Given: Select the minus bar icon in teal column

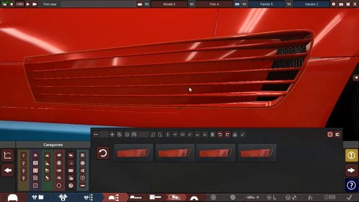Looking at the screenshot, I should [82, 186].
